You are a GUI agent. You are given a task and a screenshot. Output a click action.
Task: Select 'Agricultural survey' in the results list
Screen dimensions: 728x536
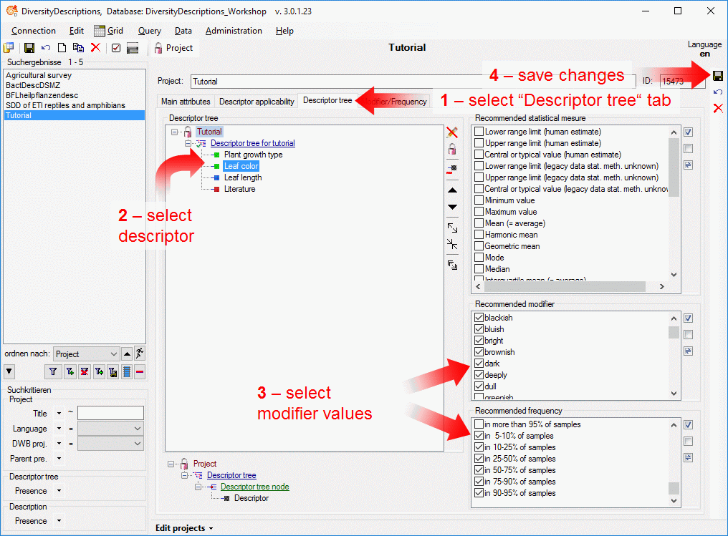point(39,75)
